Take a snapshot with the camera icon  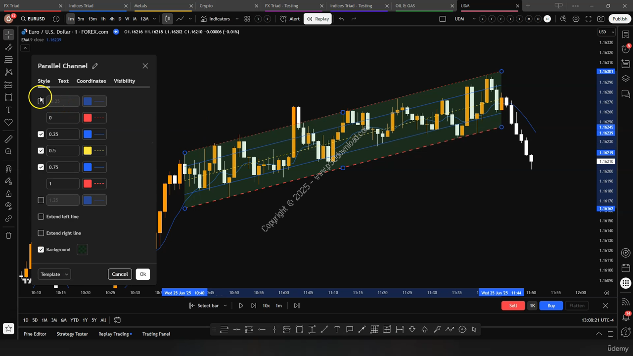pos(601,19)
